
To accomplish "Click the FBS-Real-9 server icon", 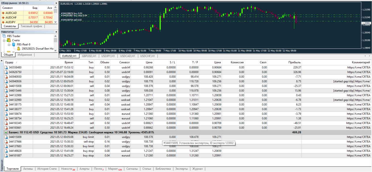I will pos(14,45).
